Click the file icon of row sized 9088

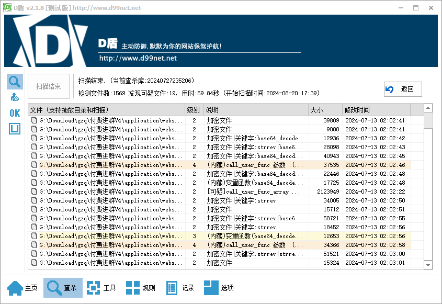pos(34,129)
